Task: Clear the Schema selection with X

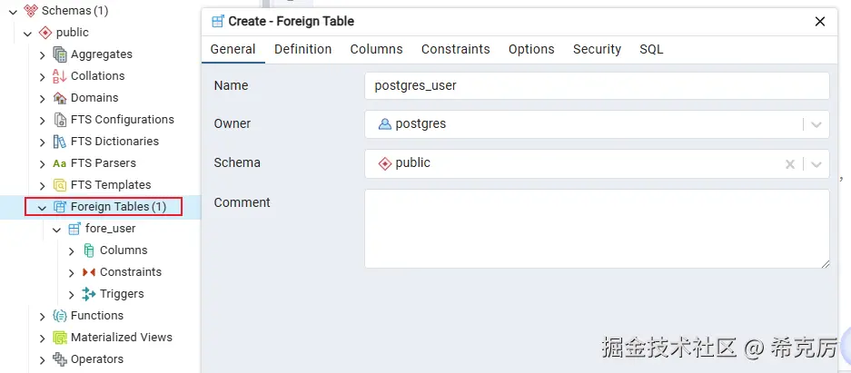Action: 790,163
